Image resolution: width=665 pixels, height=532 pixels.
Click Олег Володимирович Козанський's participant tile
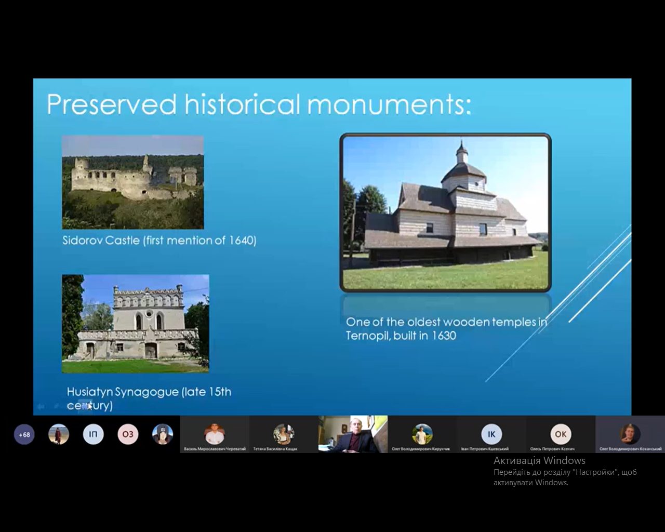point(630,434)
